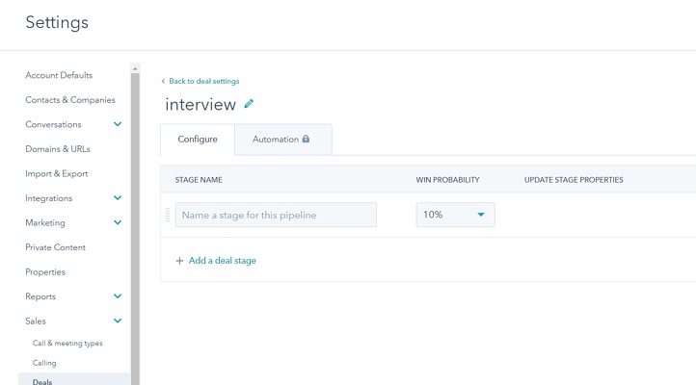The width and height of the screenshot is (696, 385).
Task: Open Calling under Sales
Action: 44,363
